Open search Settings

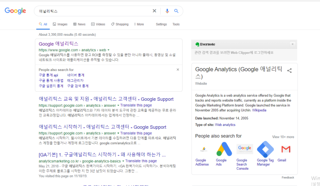(x=162, y=24)
